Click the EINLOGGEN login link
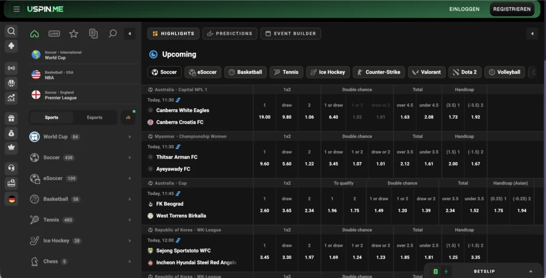The height and width of the screenshot is (278, 546). [x=464, y=9]
